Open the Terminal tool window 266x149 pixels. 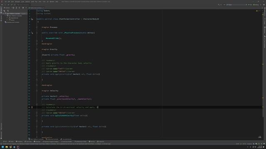coord(37,142)
